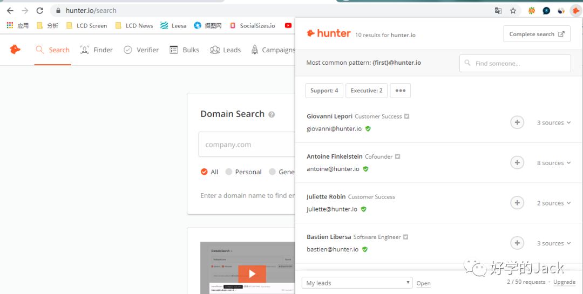Add Giovanni Lepori to leads
This screenshot has width=583, height=294.
[517, 122]
